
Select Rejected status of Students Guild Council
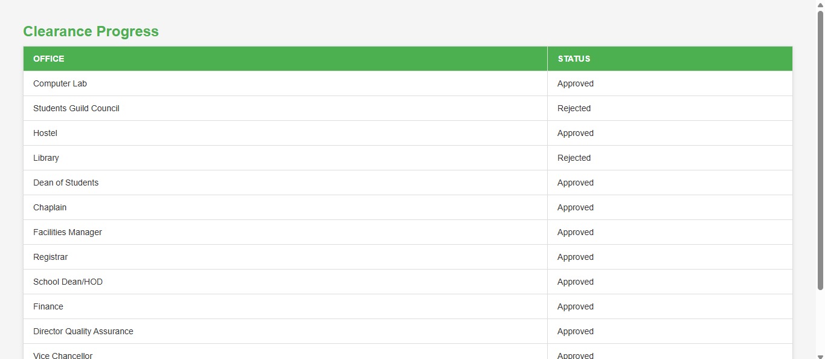pyautogui.click(x=574, y=108)
